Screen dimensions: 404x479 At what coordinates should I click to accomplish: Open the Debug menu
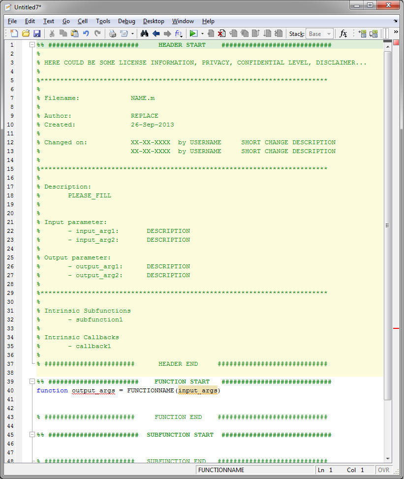pos(126,21)
